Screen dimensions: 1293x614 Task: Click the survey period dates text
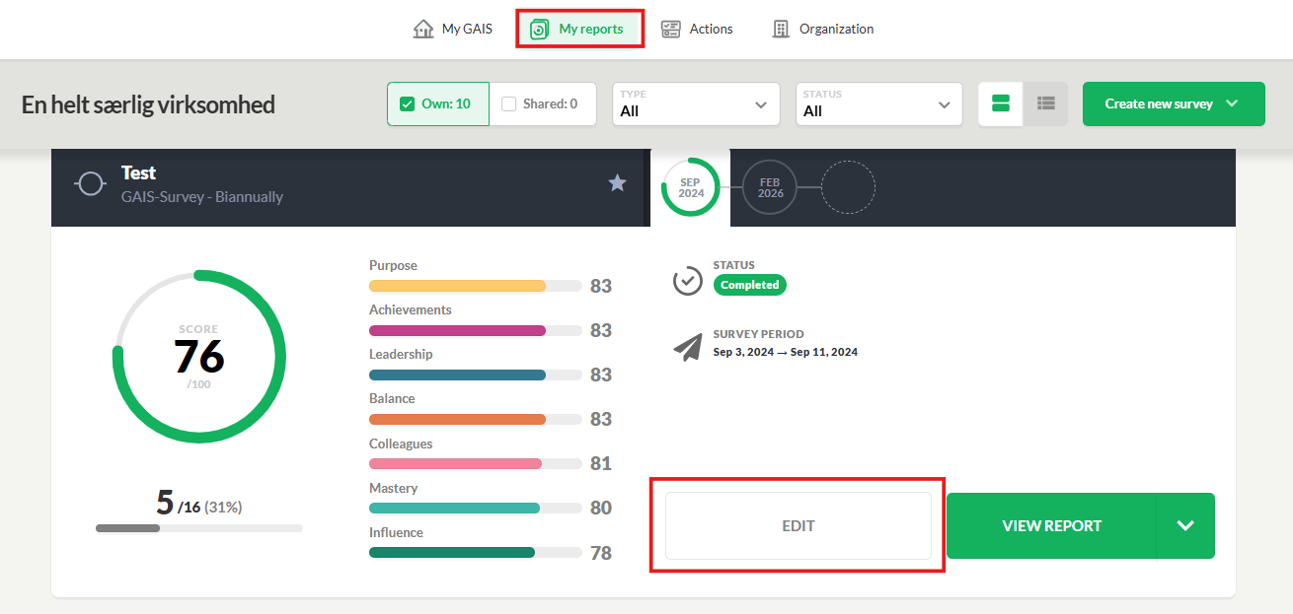[786, 352]
